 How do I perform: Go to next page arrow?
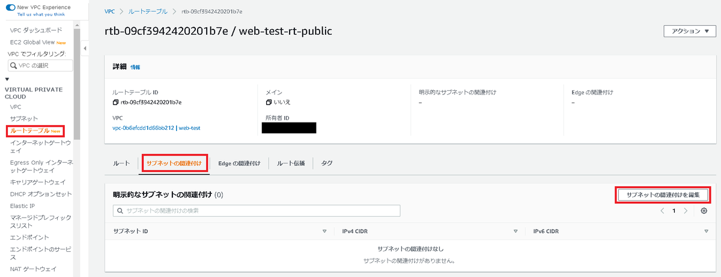tap(686, 211)
